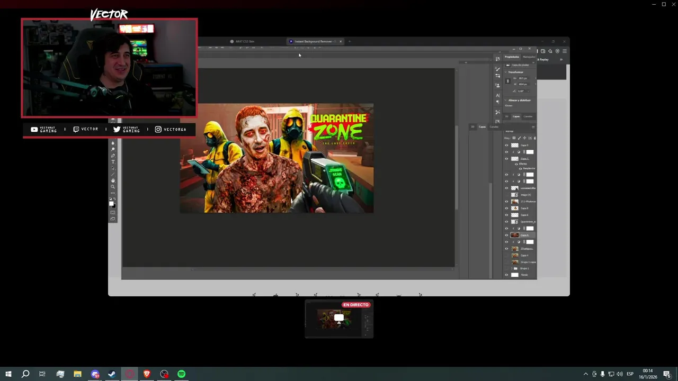Open the Brave Leo AI star icon
678x381 pixels.
(550, 51)
